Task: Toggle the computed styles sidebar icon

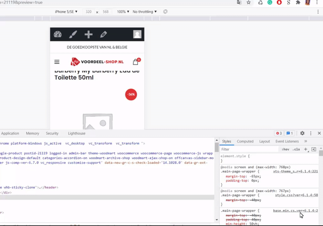Action: click(314, 149)
